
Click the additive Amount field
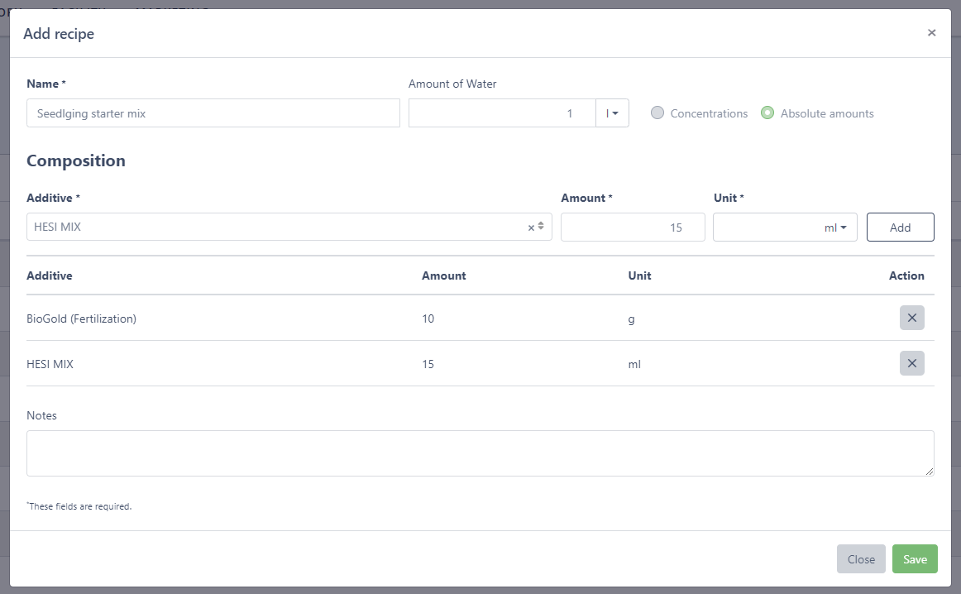point(633,228)
